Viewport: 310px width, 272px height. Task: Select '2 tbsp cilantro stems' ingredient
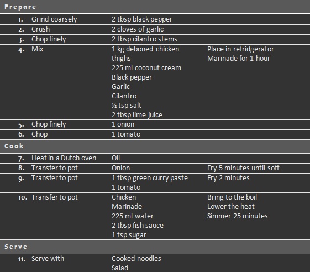coord(144,39)
